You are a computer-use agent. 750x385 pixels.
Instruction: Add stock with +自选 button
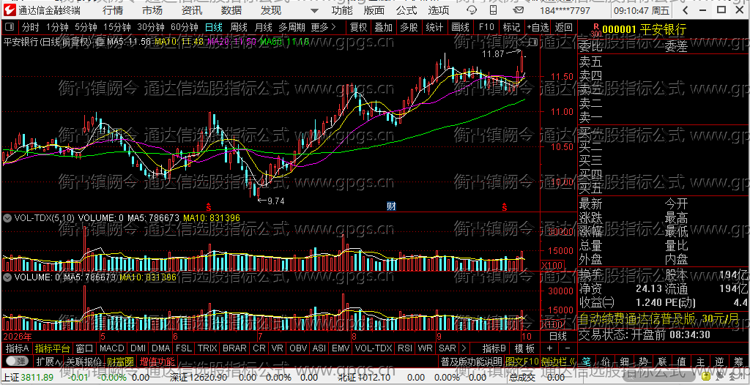[x=538, y=27]
